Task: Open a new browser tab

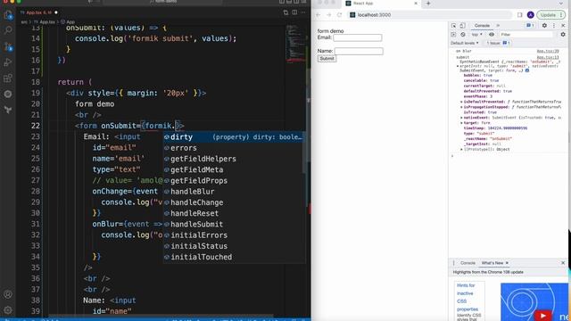Action: pyautogui.click(x=428, y=4)
